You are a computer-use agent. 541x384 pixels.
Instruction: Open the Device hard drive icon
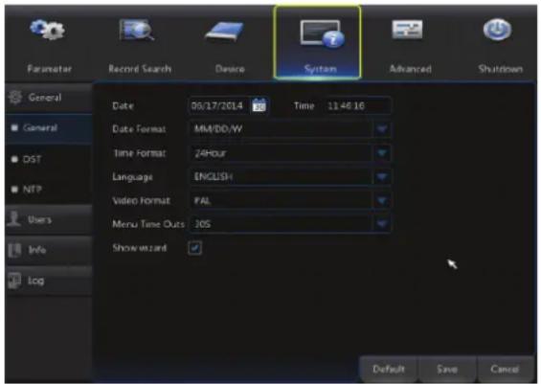225,32
